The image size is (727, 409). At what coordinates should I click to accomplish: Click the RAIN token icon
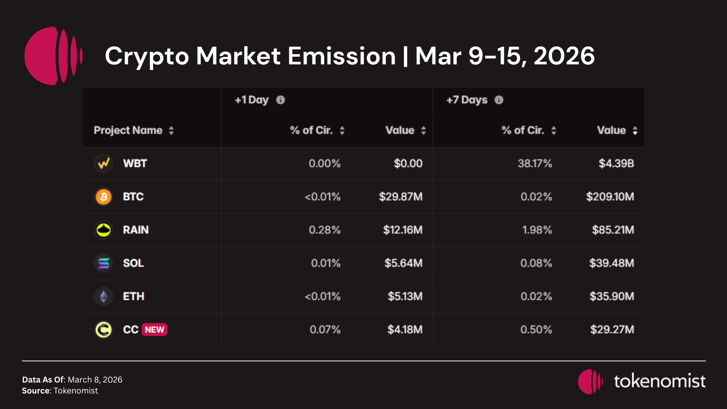click(103, 230)
